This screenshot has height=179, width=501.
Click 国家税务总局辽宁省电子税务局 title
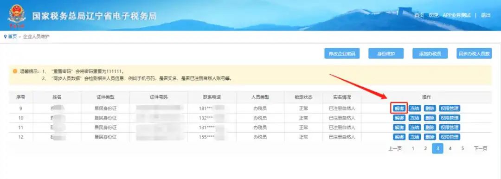point(94,16)
